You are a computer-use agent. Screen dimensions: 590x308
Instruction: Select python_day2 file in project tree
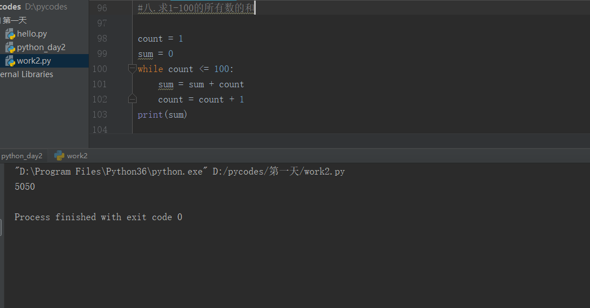[41, 47]
